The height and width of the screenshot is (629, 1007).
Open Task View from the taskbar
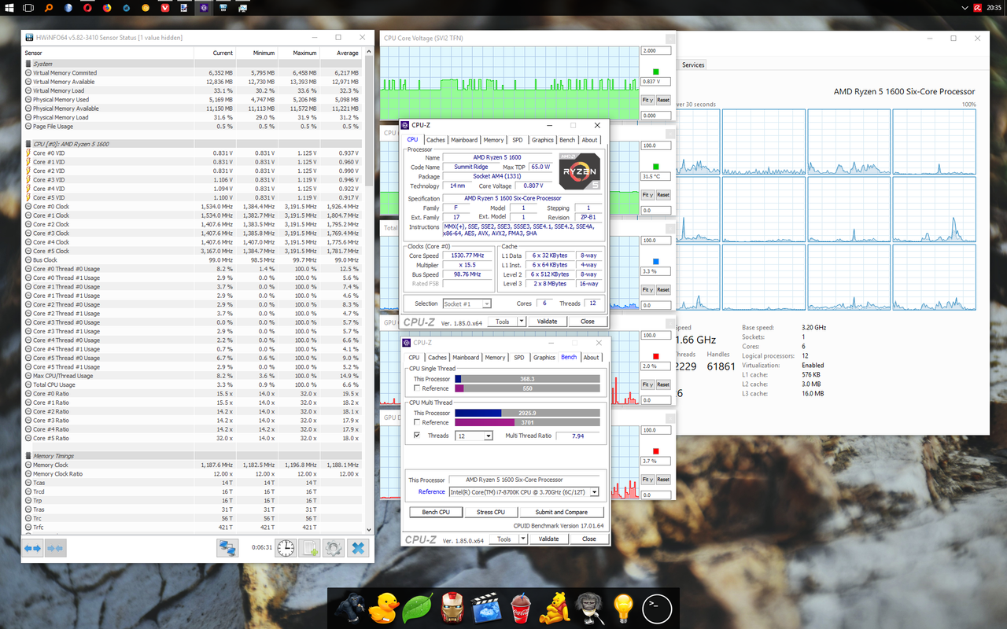(x=28, y=8)
